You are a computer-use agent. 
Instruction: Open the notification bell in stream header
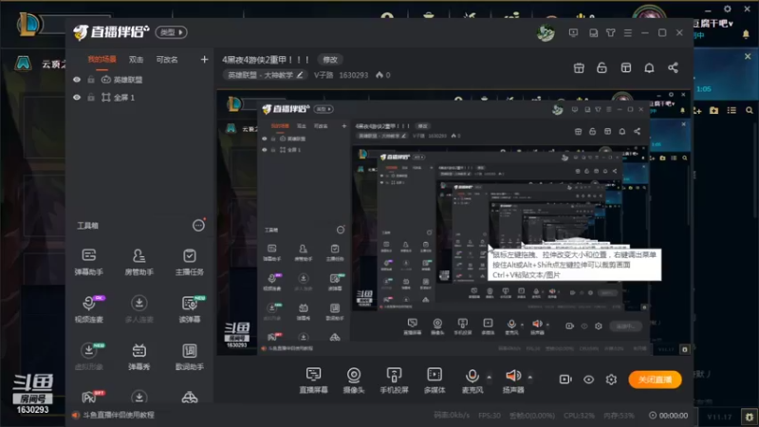coord(649,67)
